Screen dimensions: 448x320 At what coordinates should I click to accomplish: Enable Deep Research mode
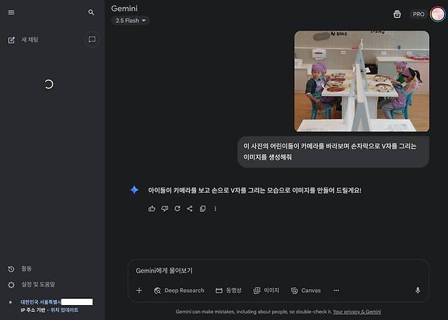(x=179, y=290)
